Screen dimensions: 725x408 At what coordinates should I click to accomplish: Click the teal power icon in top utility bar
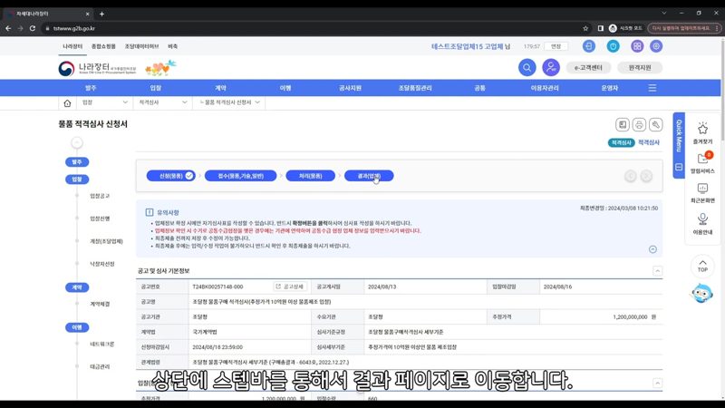[x=614, y=46]
